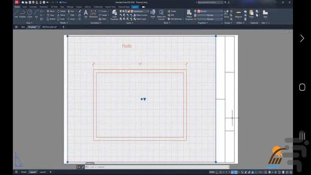Click the Edit Attributes button

(176, 19)
